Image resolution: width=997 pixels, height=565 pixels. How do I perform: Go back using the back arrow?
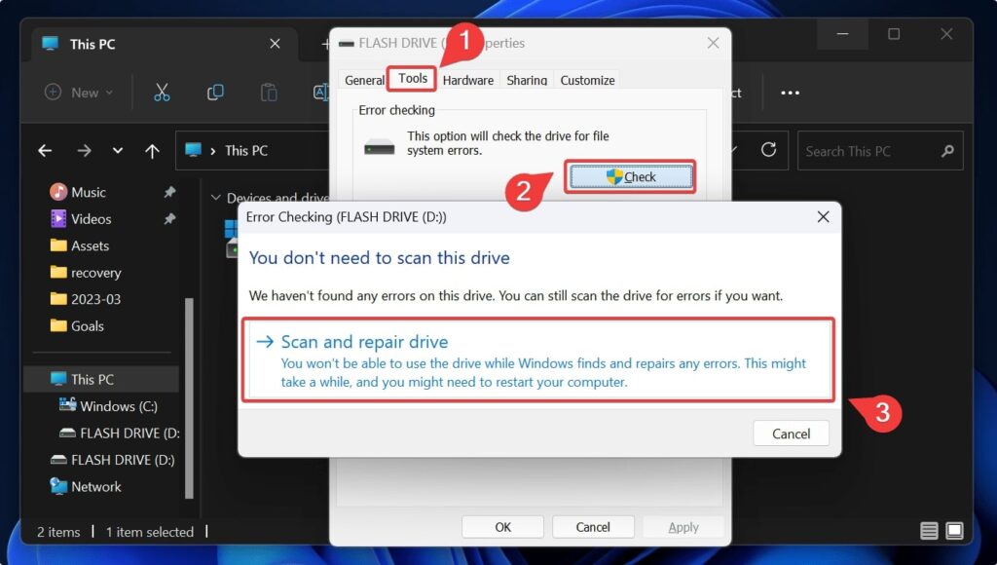point(45,150)
